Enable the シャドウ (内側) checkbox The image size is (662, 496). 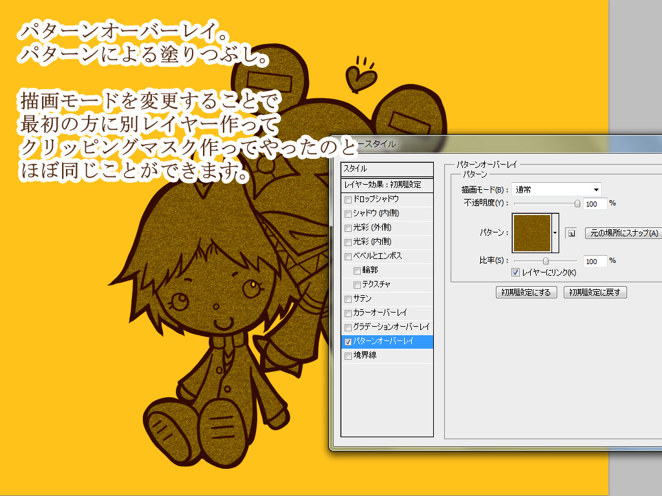pos(348,214)
